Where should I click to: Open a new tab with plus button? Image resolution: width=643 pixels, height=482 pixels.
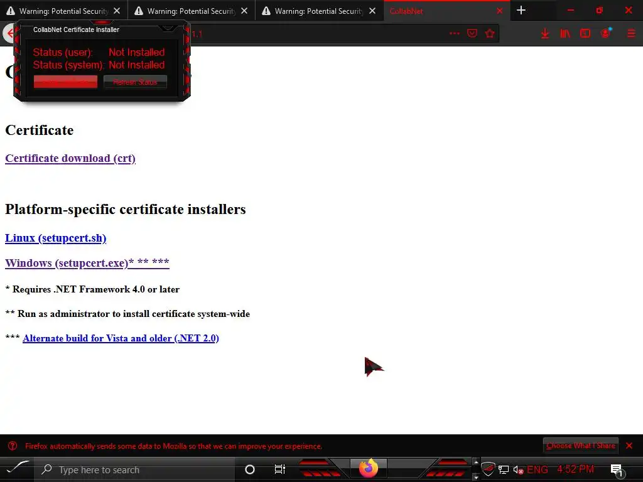click(x=521, y=10)
